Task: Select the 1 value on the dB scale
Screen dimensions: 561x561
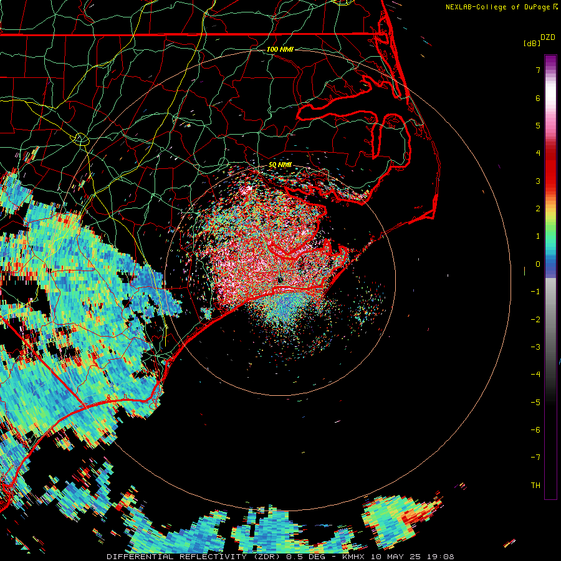Action: tap(538, 236)
